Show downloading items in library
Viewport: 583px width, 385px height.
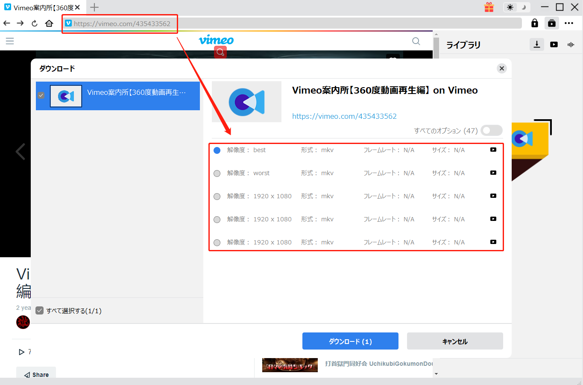(537, 44)
